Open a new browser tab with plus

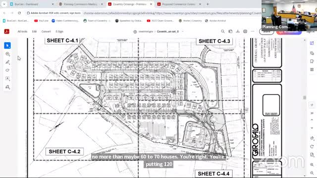(208, 4)
